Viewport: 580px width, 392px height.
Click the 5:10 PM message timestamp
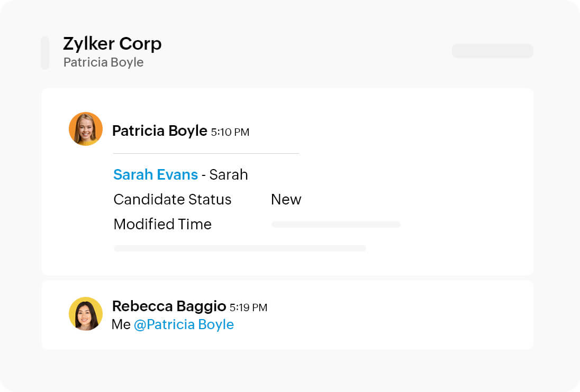tap(230, 132)
